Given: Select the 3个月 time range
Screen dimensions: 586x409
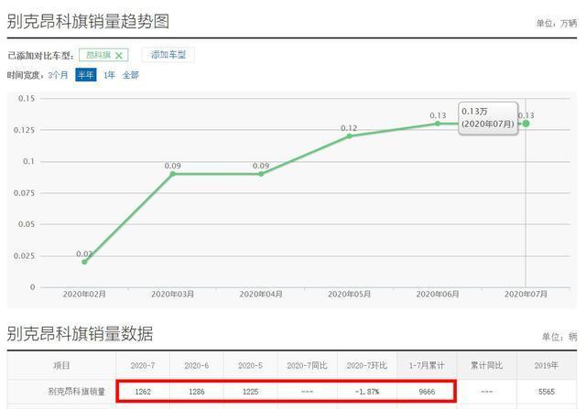Looking at the screenshot, I should point(58,75).
